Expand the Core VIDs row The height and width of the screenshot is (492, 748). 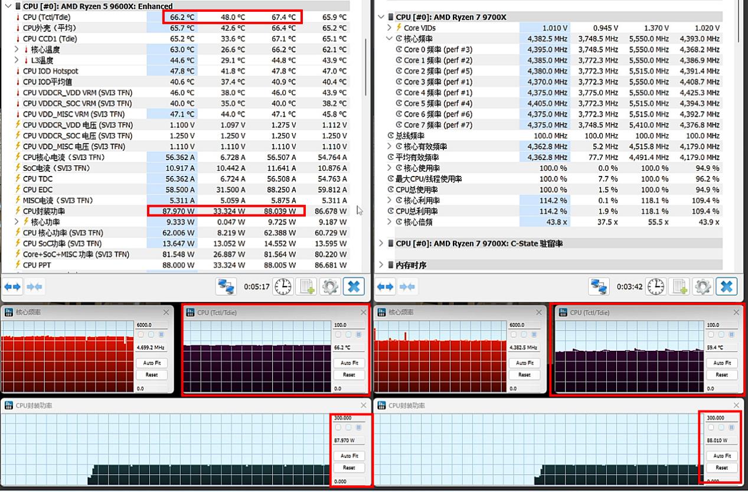point(390,28)
